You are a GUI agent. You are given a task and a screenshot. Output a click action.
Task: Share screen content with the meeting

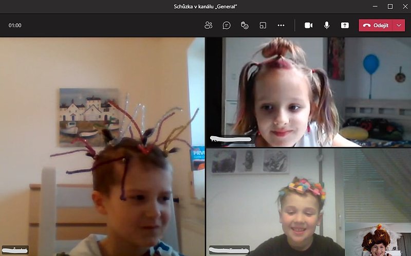[345, 25]
